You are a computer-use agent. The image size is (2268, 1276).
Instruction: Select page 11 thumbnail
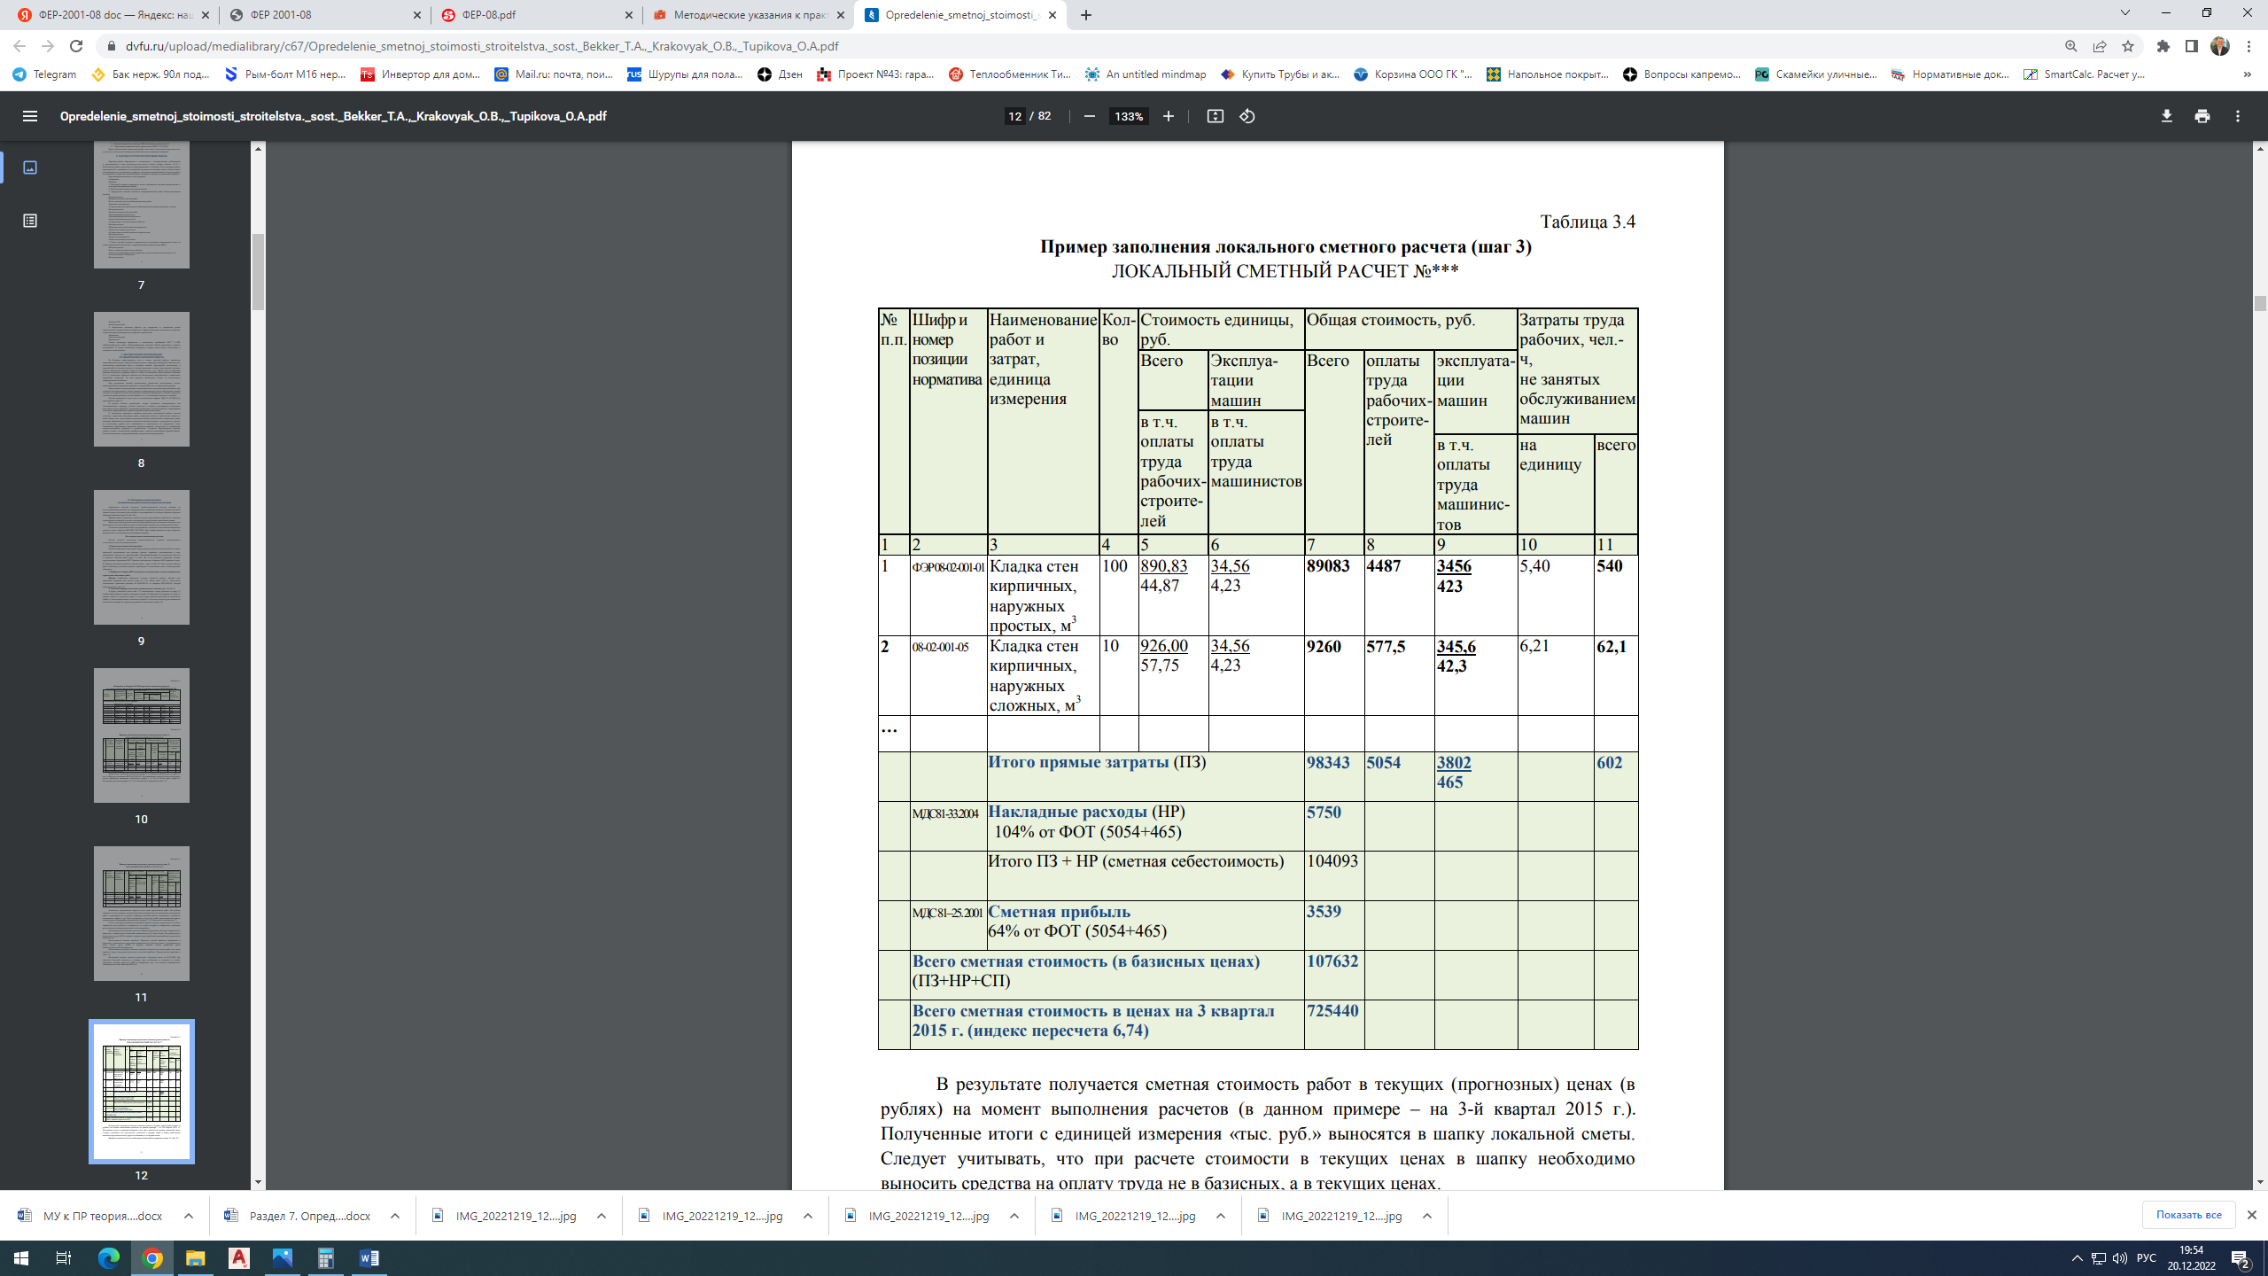[141, 914]
